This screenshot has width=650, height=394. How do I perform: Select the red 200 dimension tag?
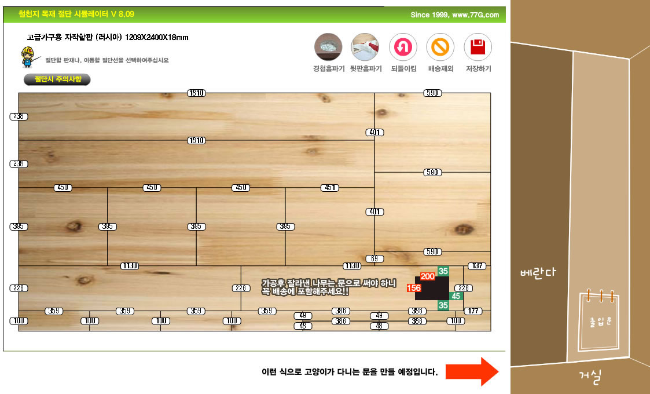click(x=428, y=276)
